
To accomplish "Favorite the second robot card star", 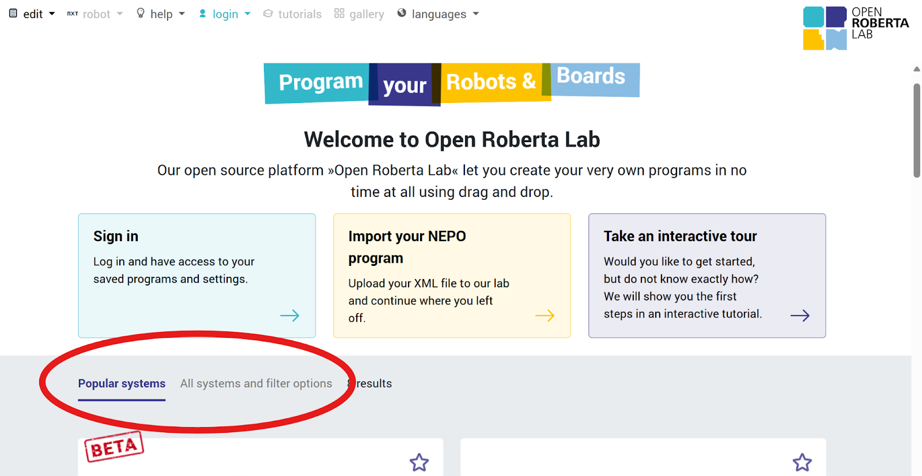I will [x=802, y=462].
